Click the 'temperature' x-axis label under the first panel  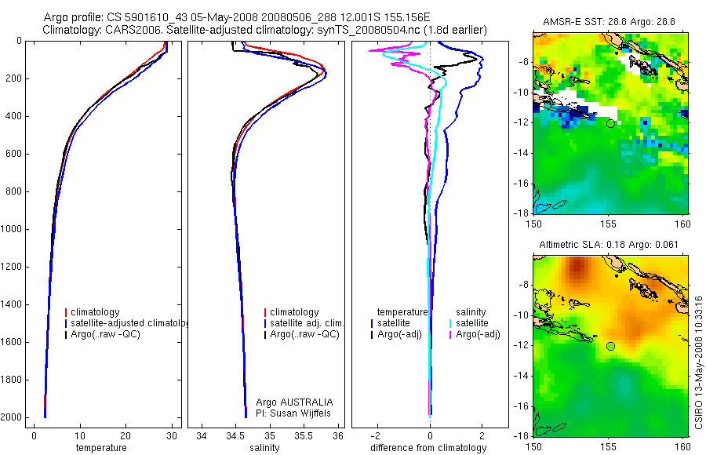101,448
